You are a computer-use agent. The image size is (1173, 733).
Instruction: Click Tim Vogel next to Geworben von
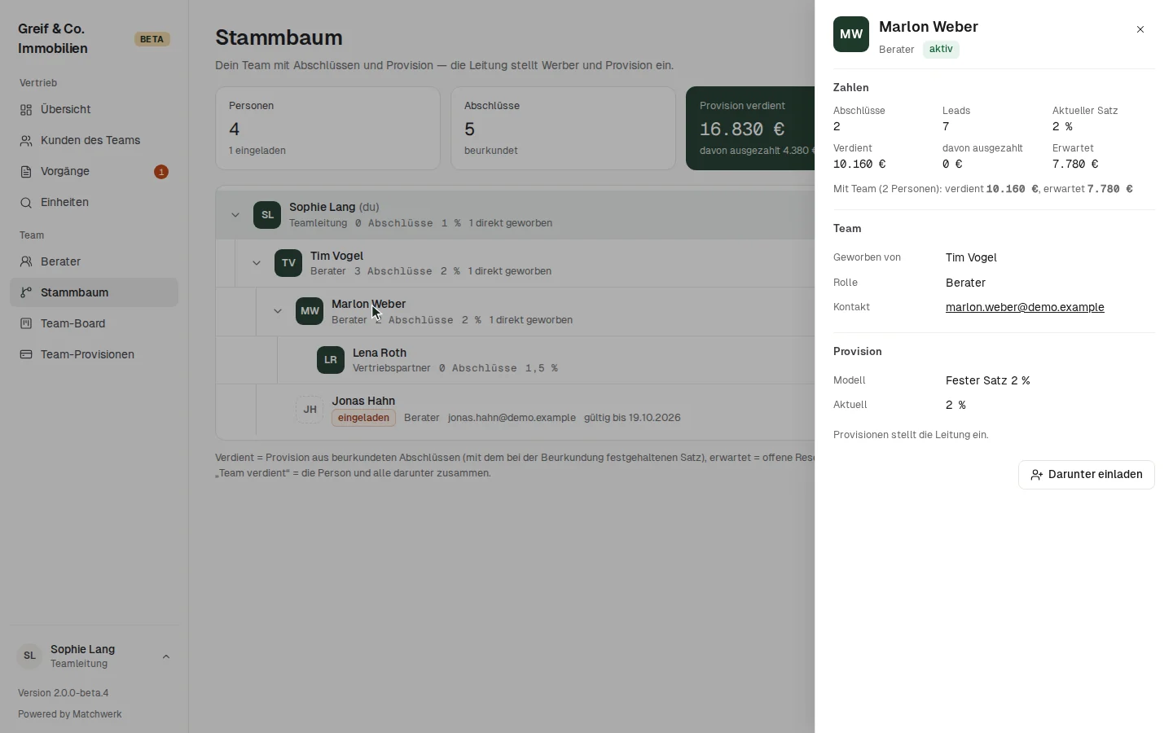click(971, 257)
